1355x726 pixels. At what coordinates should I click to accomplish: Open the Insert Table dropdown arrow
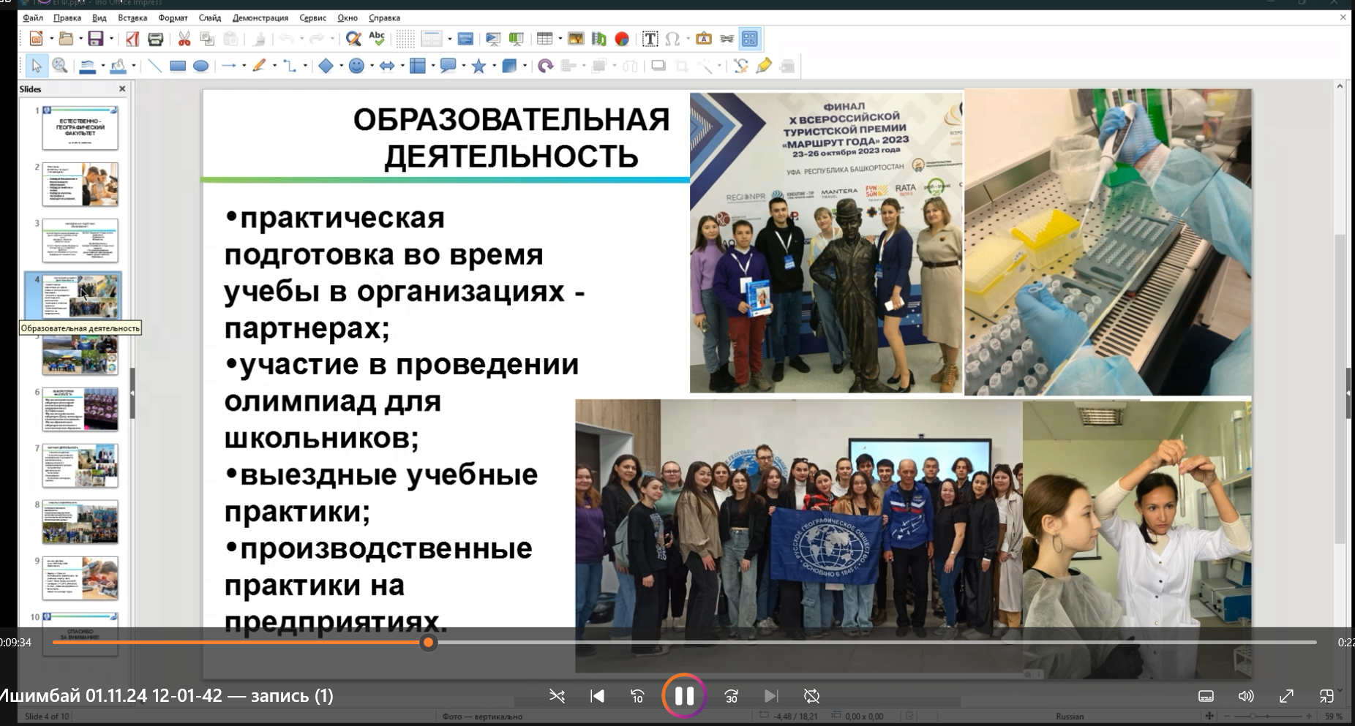click(x=560, y=39)
